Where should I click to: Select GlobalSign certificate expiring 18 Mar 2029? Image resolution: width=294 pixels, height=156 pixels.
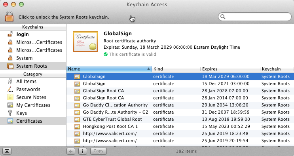[180, 76]
